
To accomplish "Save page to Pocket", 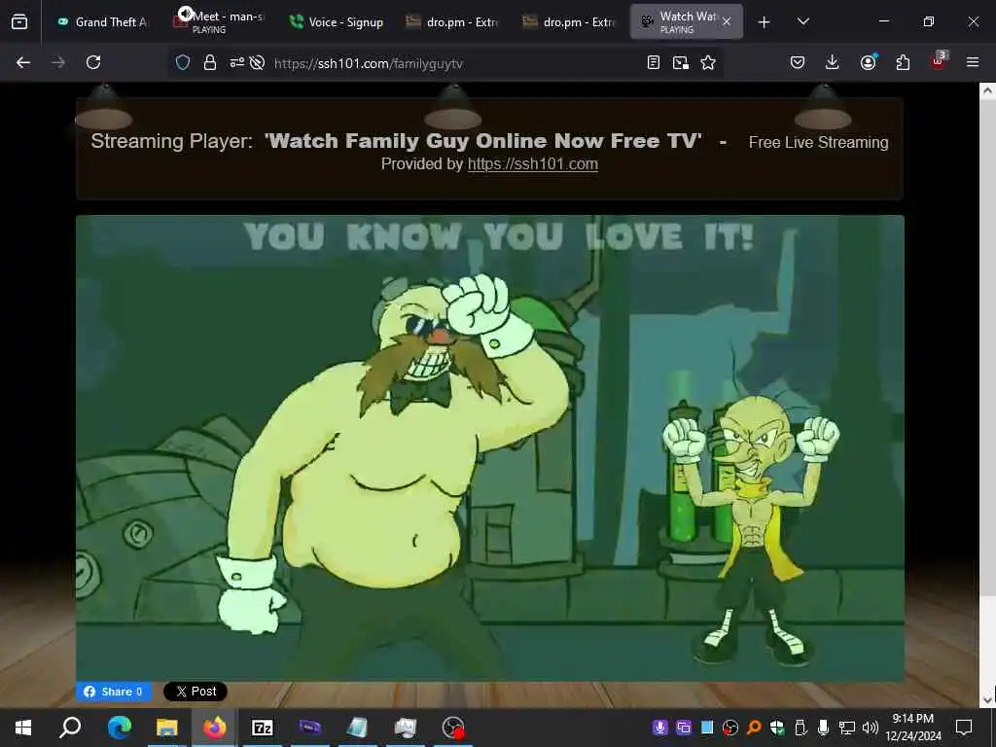I will point(798,62).
